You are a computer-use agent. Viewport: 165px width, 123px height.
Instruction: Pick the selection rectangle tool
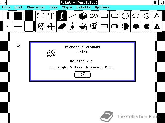pos(41,16)
